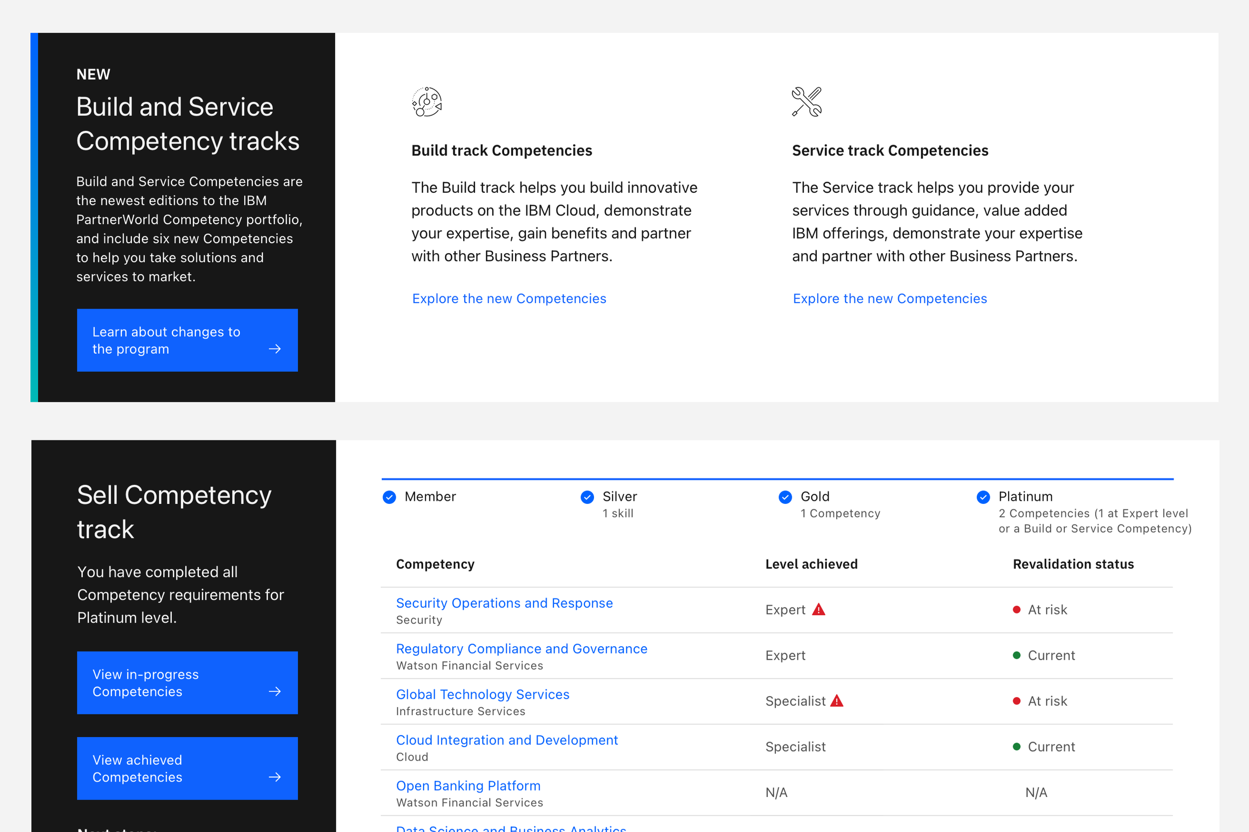1249x832 pixels.
Task: Click the Level achieved column header
Action: (811, 564)
